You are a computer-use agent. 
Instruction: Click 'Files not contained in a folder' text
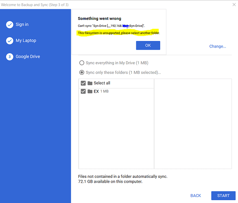(122, 177)
